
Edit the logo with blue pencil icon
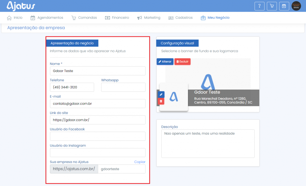[x=161, y=95]
